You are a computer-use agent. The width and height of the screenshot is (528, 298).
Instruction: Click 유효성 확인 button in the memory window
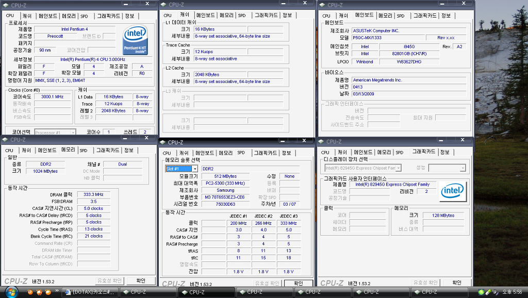click(110, 280)
